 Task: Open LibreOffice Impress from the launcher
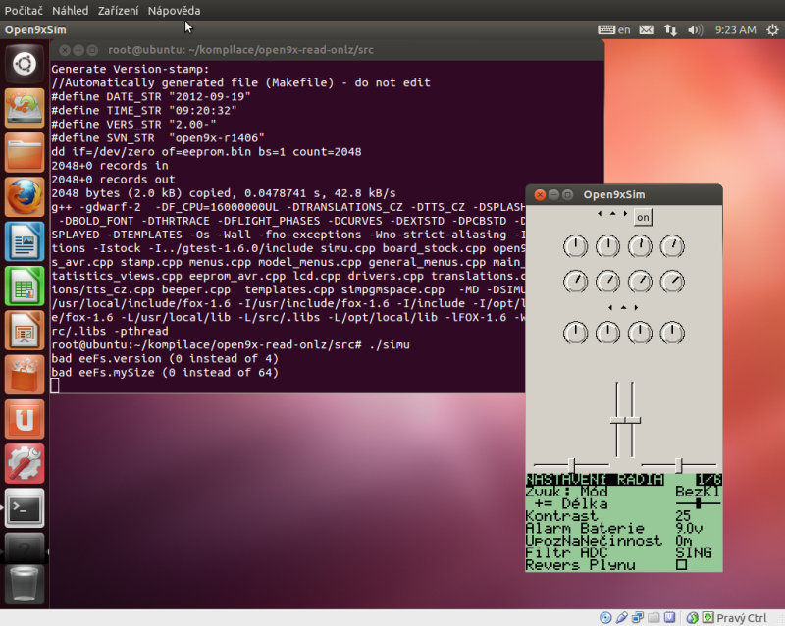click(x=25, y=332)
